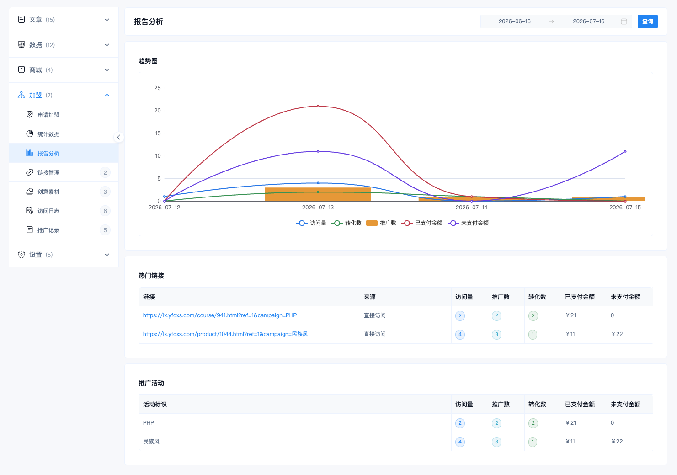Screen dimensions: 677x475
Task: Toggle 转化数 series in chart legend
Action: [x=346, y=223]
